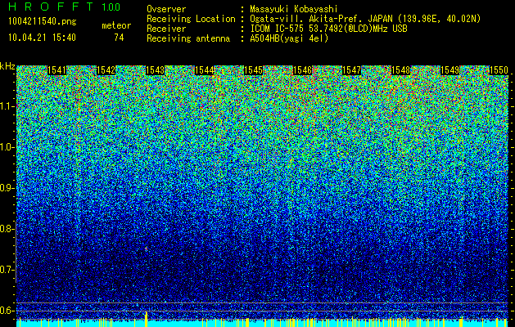Click the version number 1.00

click(111, 7)
